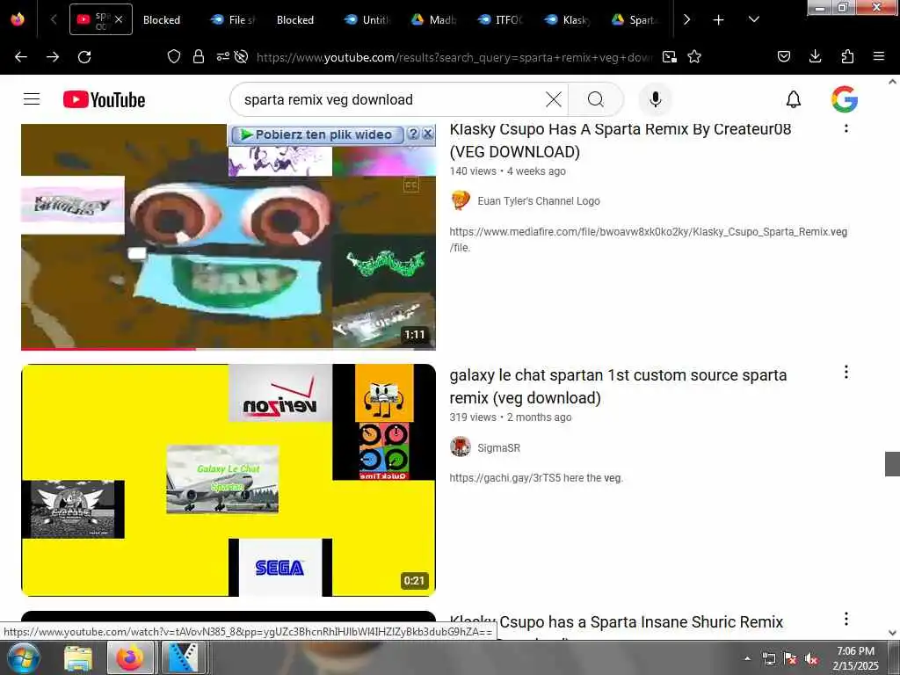Switch to the ITFOC tab
The image size is (900, 675).
[502, 19]
